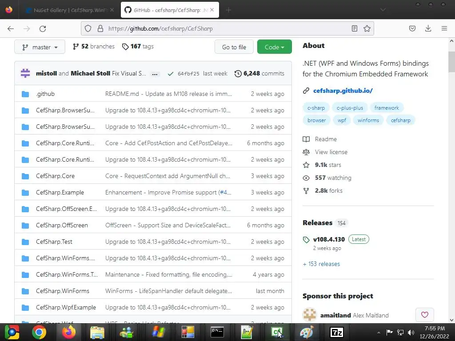Open the Releases heading link
The width and height of the screenshot is (455, 341).
[x=317, y=223]
